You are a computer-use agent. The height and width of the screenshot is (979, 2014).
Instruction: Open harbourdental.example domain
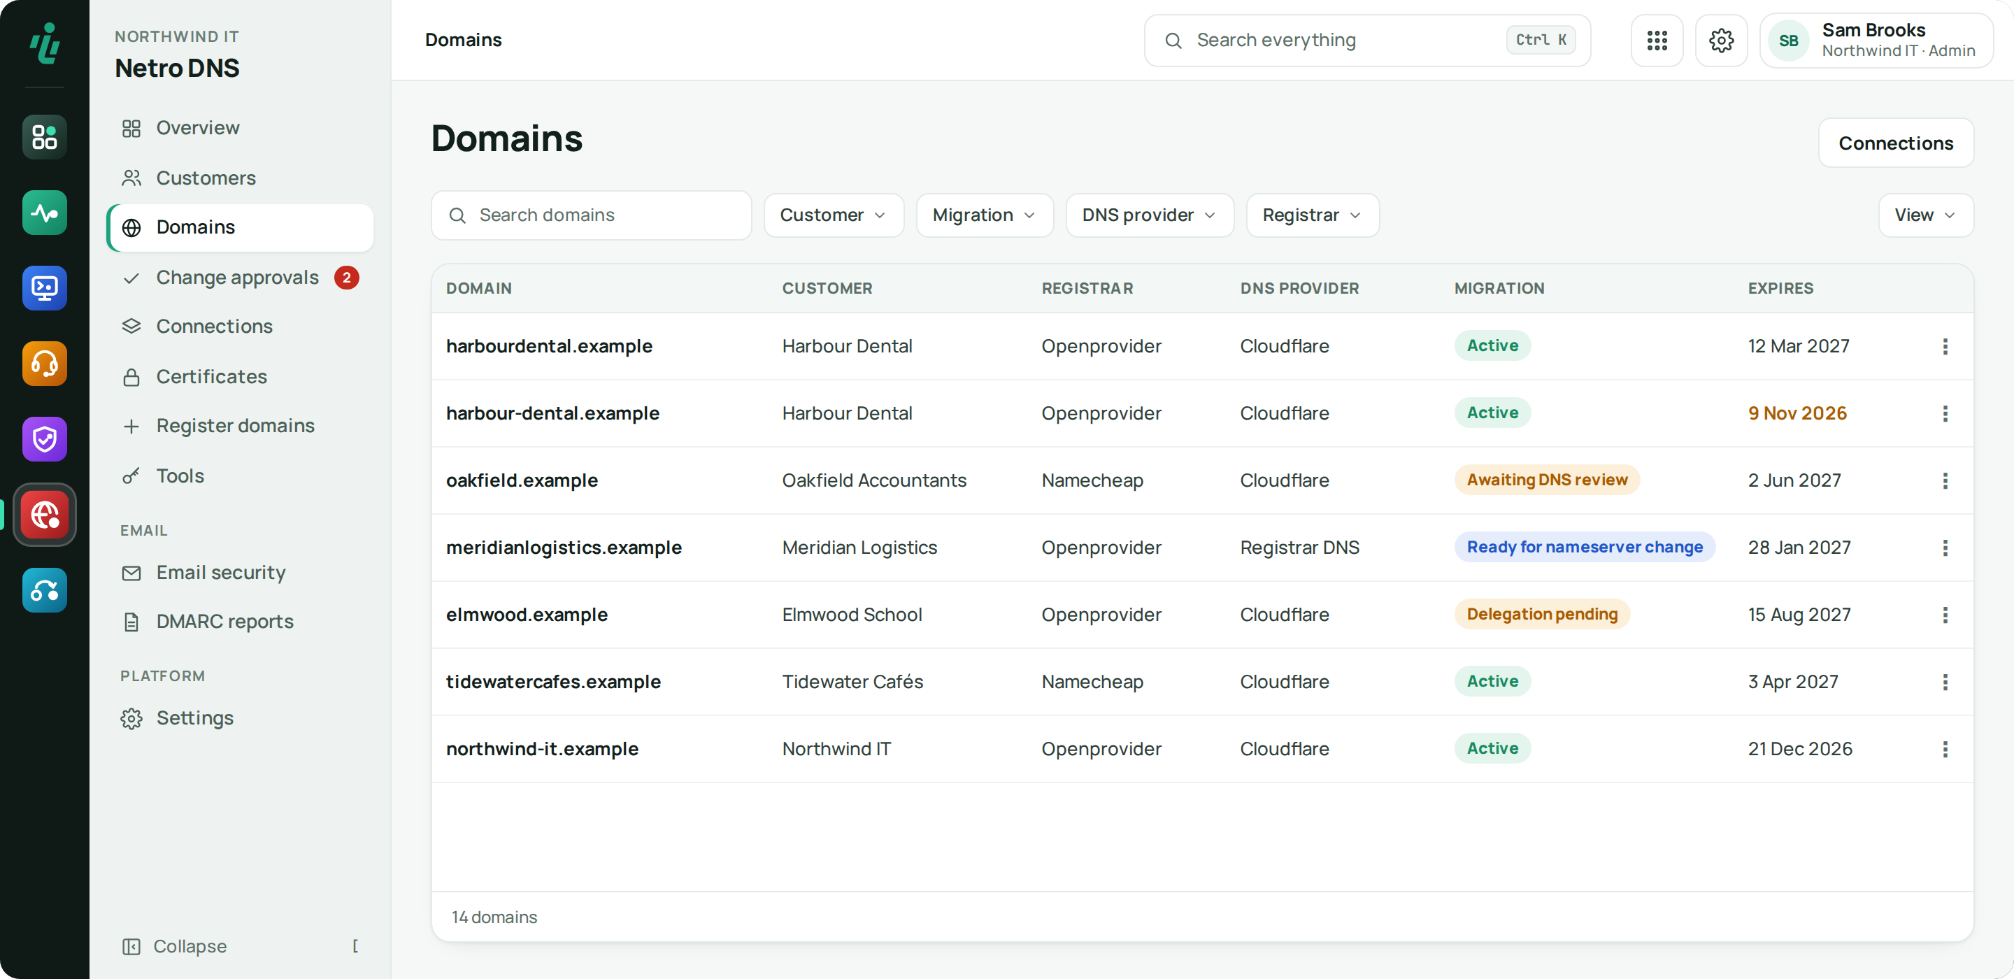pyautogui.click(x=549, y=346)
